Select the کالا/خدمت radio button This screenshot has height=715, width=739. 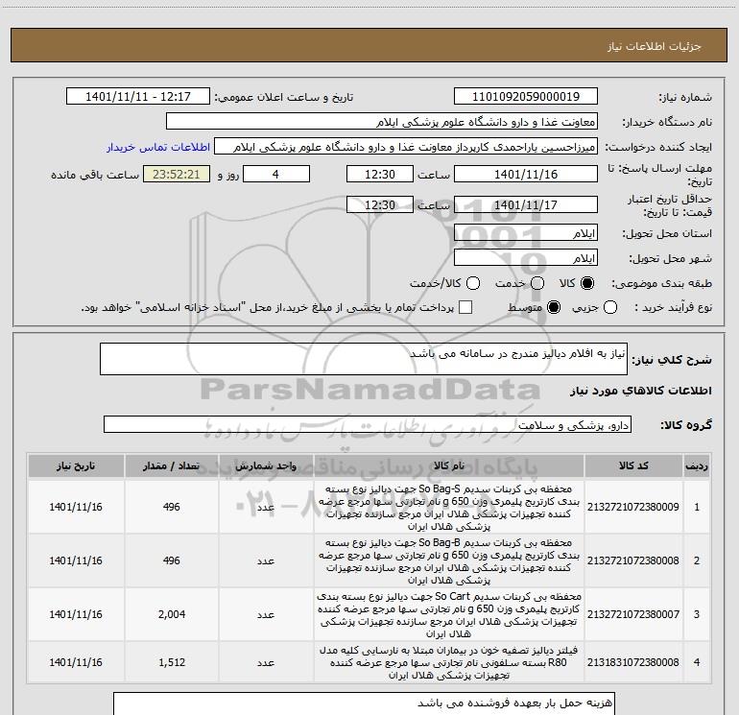(x=473, y=283)
